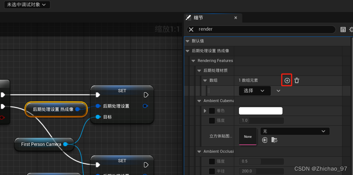Open the 选择 type dropdown

(255, 91)
